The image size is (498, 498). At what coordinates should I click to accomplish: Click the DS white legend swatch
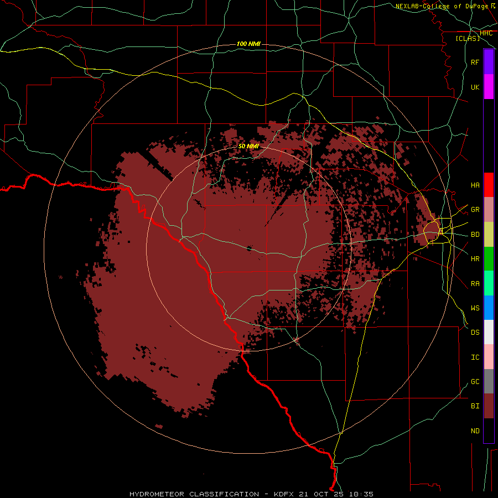coord(489,332)
